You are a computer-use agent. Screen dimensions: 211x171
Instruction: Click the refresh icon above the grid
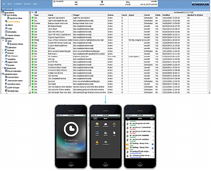(x=32, y=12)
